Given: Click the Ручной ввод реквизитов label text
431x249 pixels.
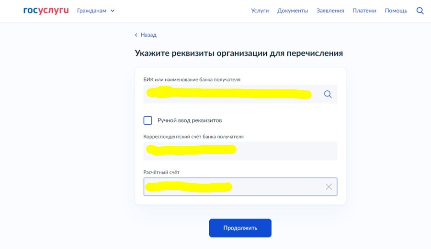Looking at the screenshot, I should 190,120.
